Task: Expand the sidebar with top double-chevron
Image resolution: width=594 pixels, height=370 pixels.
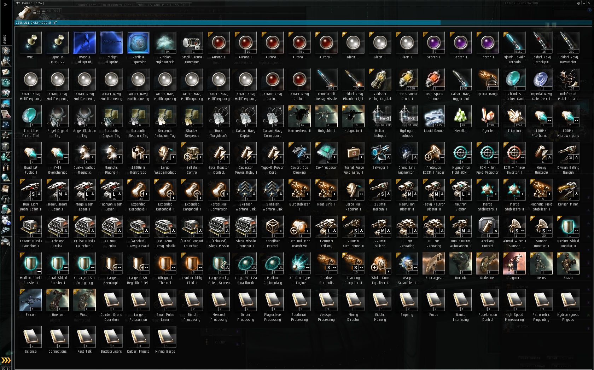Action: coord(5,5)
